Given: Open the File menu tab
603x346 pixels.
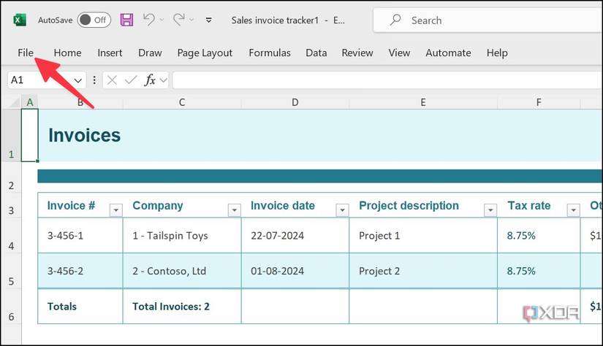Looking at the screenshot, I should coord(26,53).
